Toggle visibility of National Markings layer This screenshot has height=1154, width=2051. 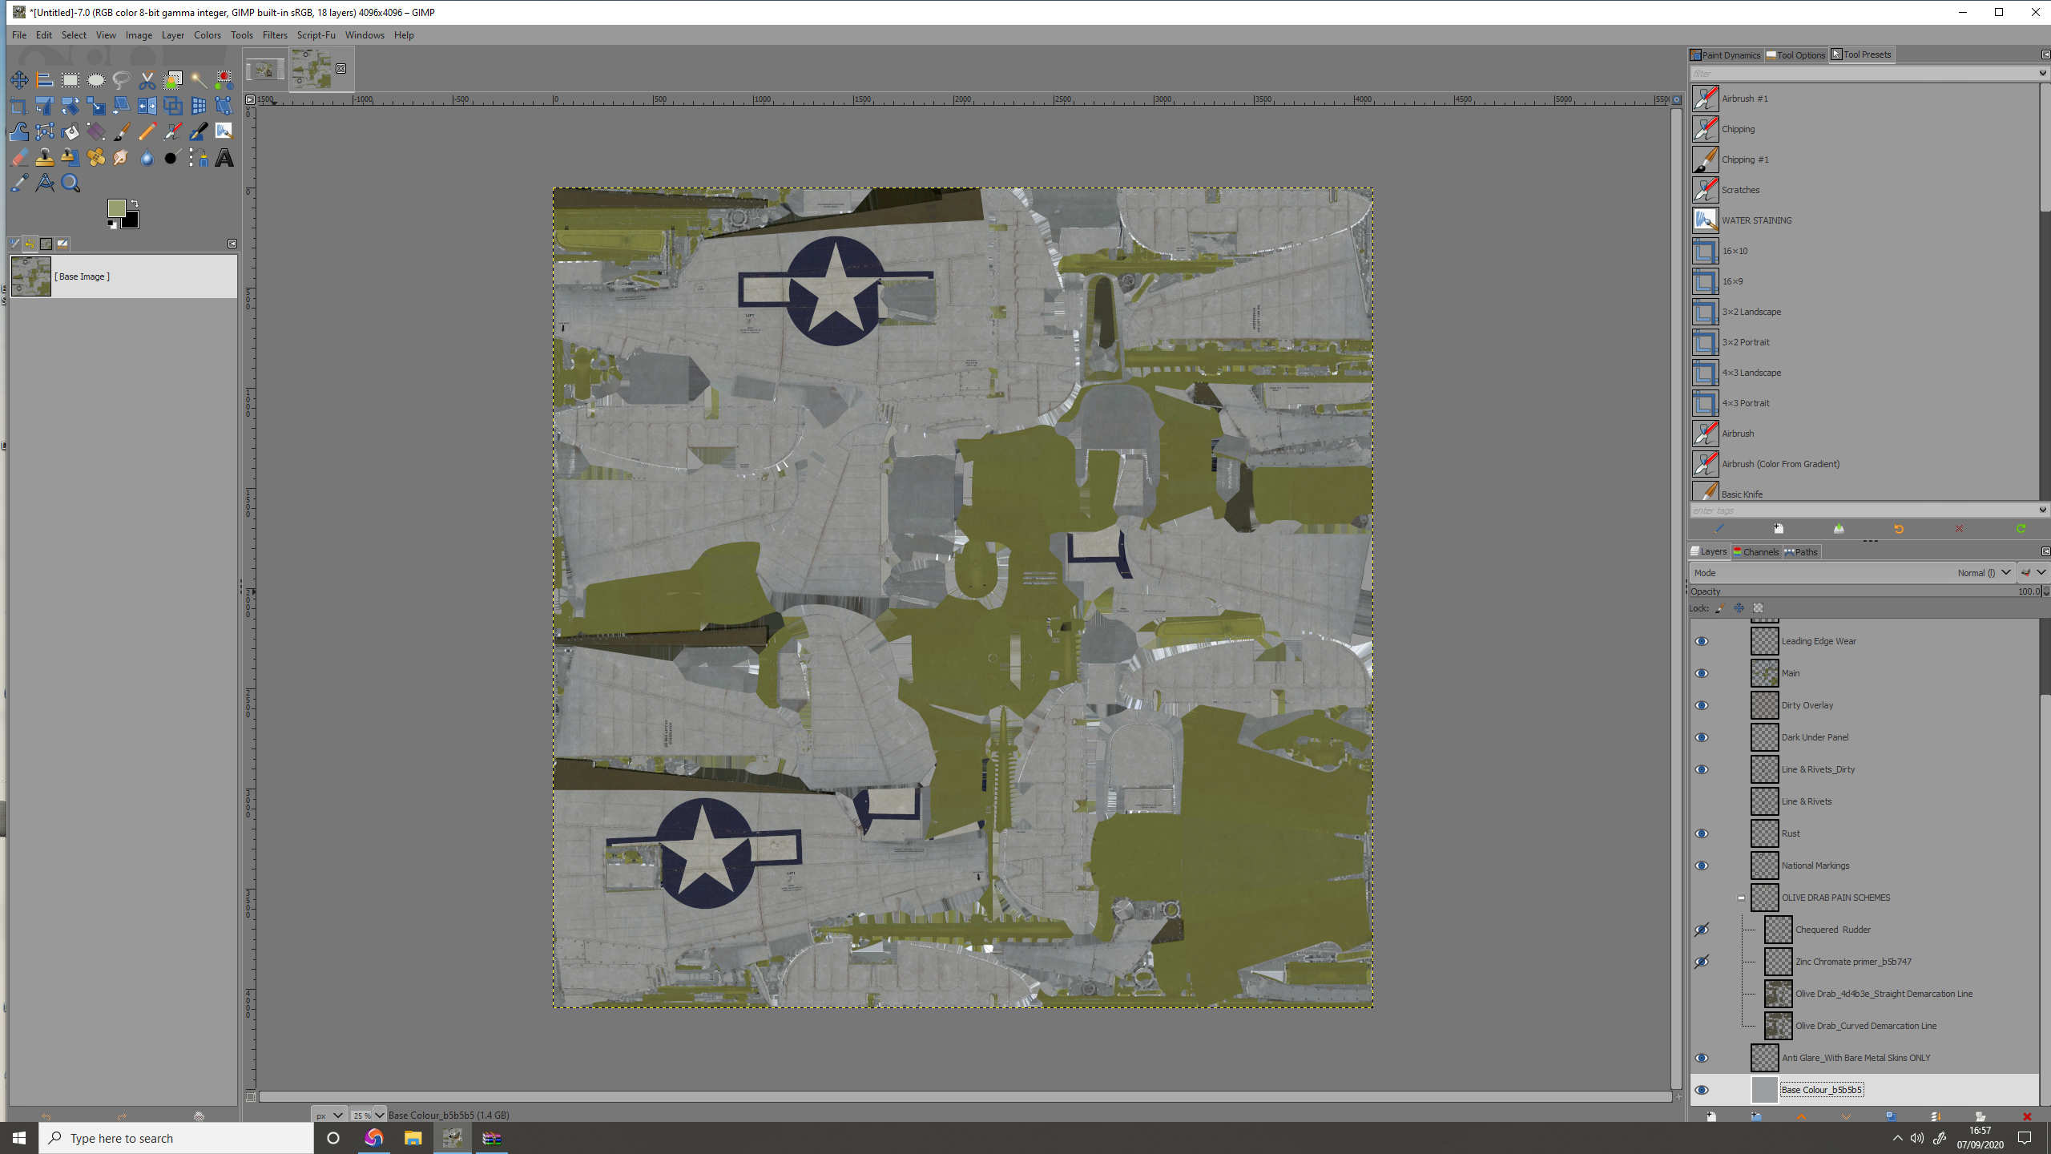click(x=1701, y=865)
